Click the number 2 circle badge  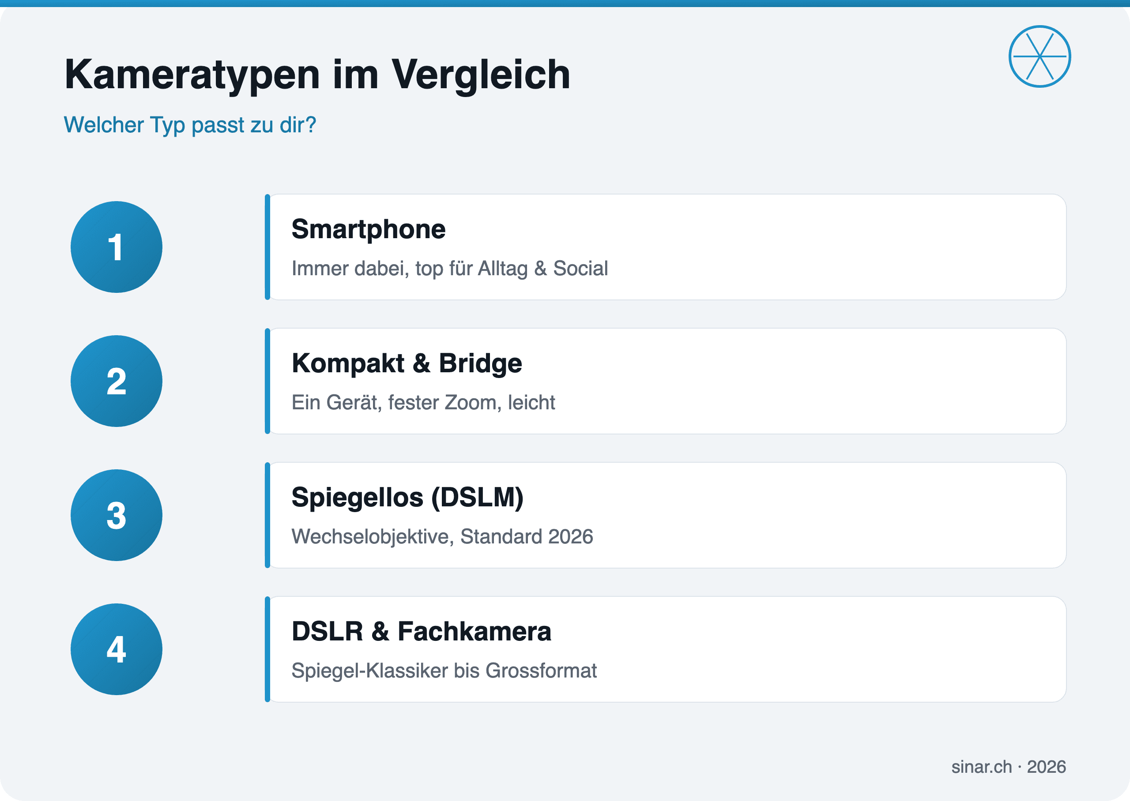click(x=117, y=381)
